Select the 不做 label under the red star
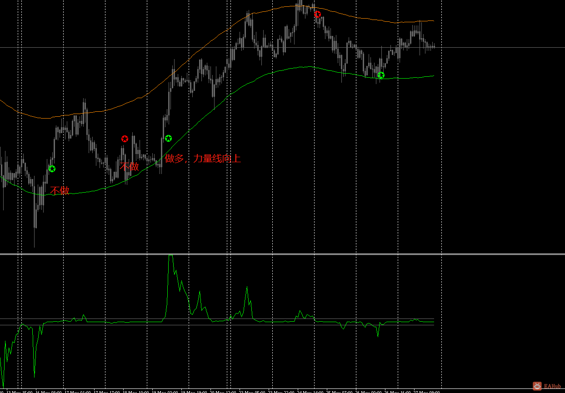Viewport: 565px width, 393px height. [x=129, y=166]
